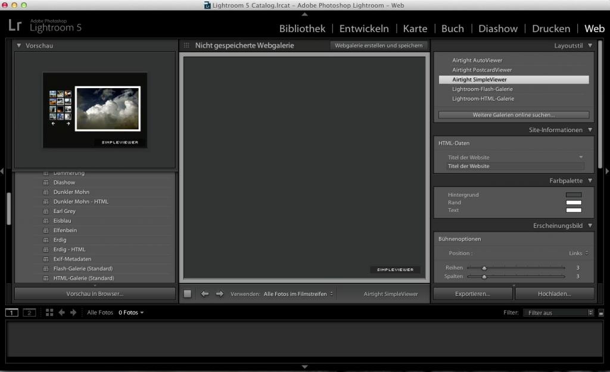Click the template icon beside Earl Grey

point(46,211)
